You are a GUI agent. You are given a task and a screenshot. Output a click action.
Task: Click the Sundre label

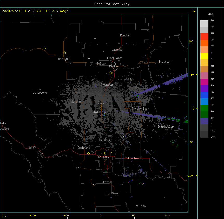[x=76, y=102]
